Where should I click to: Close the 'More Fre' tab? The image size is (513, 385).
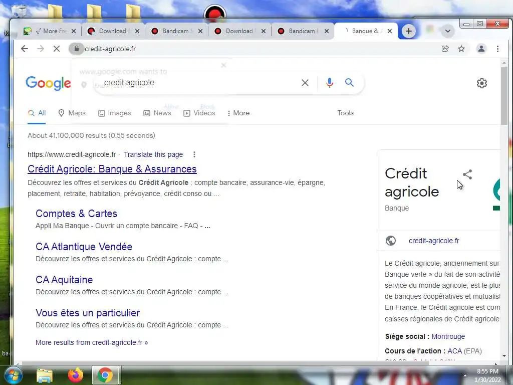pyautogui.click(x=74, y=31)
